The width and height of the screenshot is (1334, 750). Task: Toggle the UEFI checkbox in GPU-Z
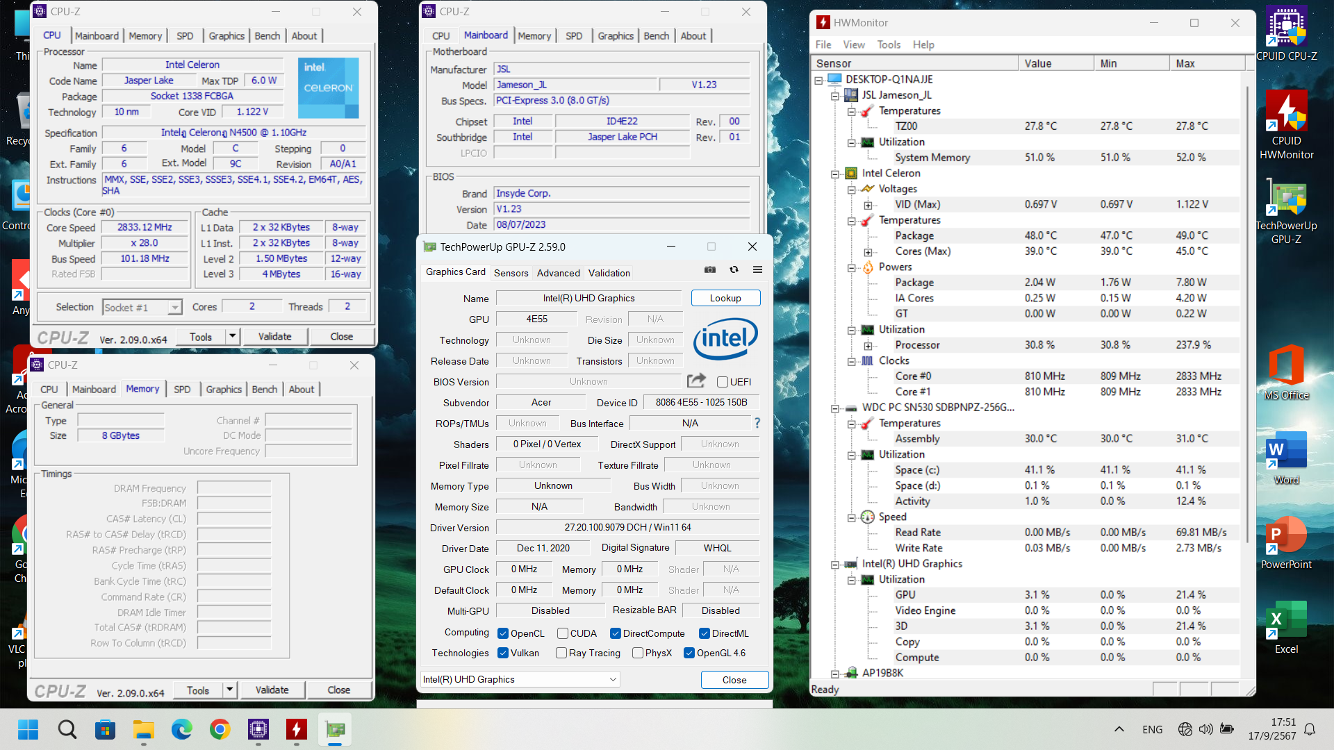click(x=723, y=381)
